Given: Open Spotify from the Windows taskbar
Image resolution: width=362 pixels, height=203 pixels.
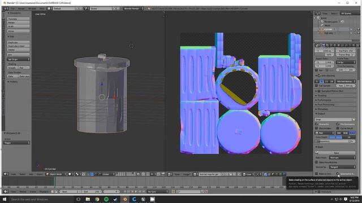Looking at the screenshot, I should point(106,199).
